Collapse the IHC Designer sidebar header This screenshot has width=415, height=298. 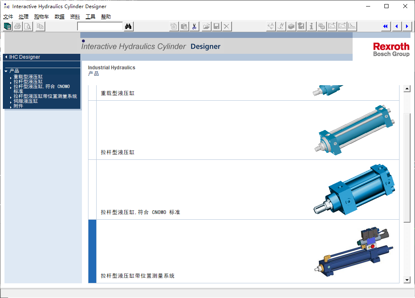click(x=6, y=57)
